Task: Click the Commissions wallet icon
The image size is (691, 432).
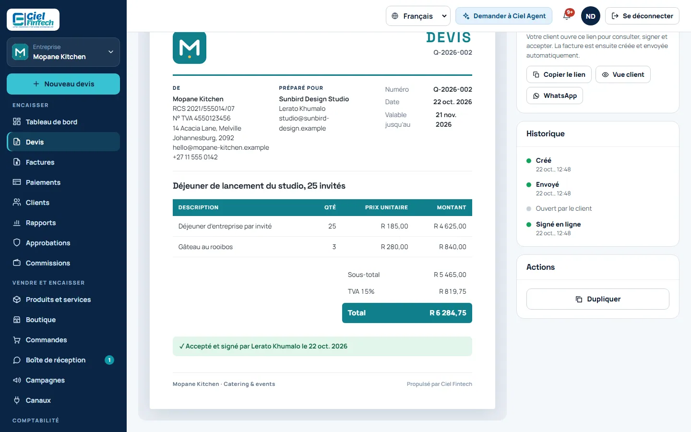Action: click(17, 263)
